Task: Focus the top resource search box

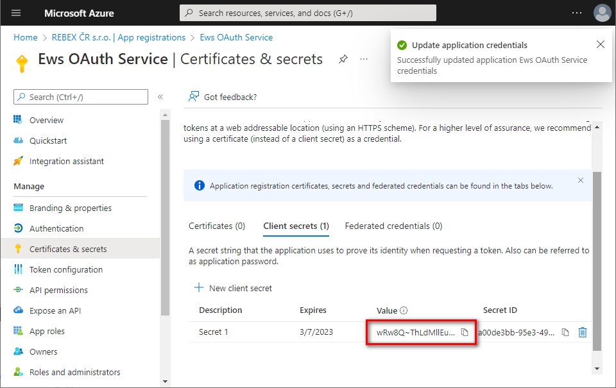Action: [308, 13]
